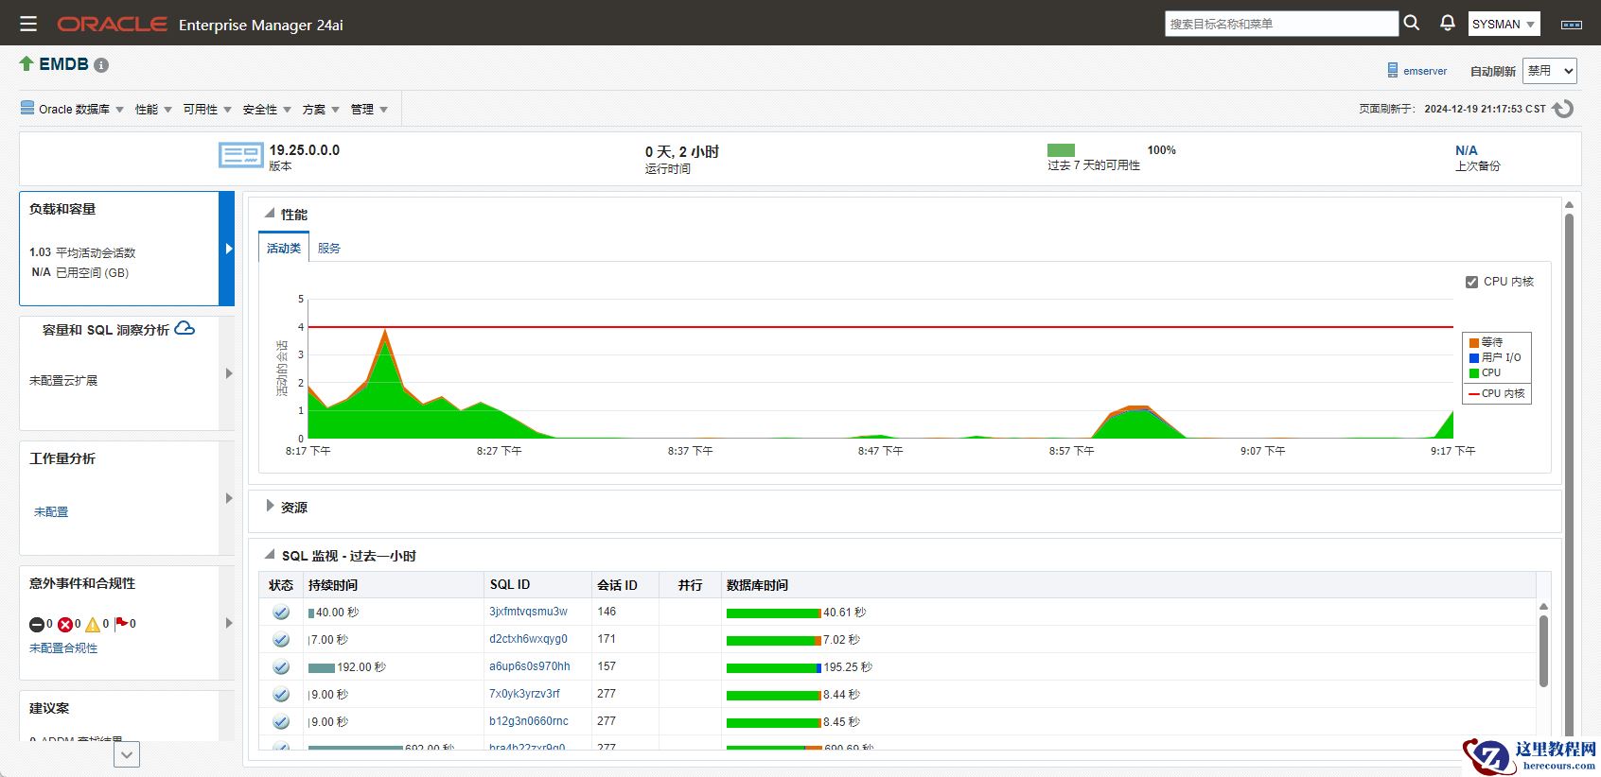This screenshot has height=777, width=1601.
Task: Click the SQL monitor table scrollbar
Action: (1543, 652)
